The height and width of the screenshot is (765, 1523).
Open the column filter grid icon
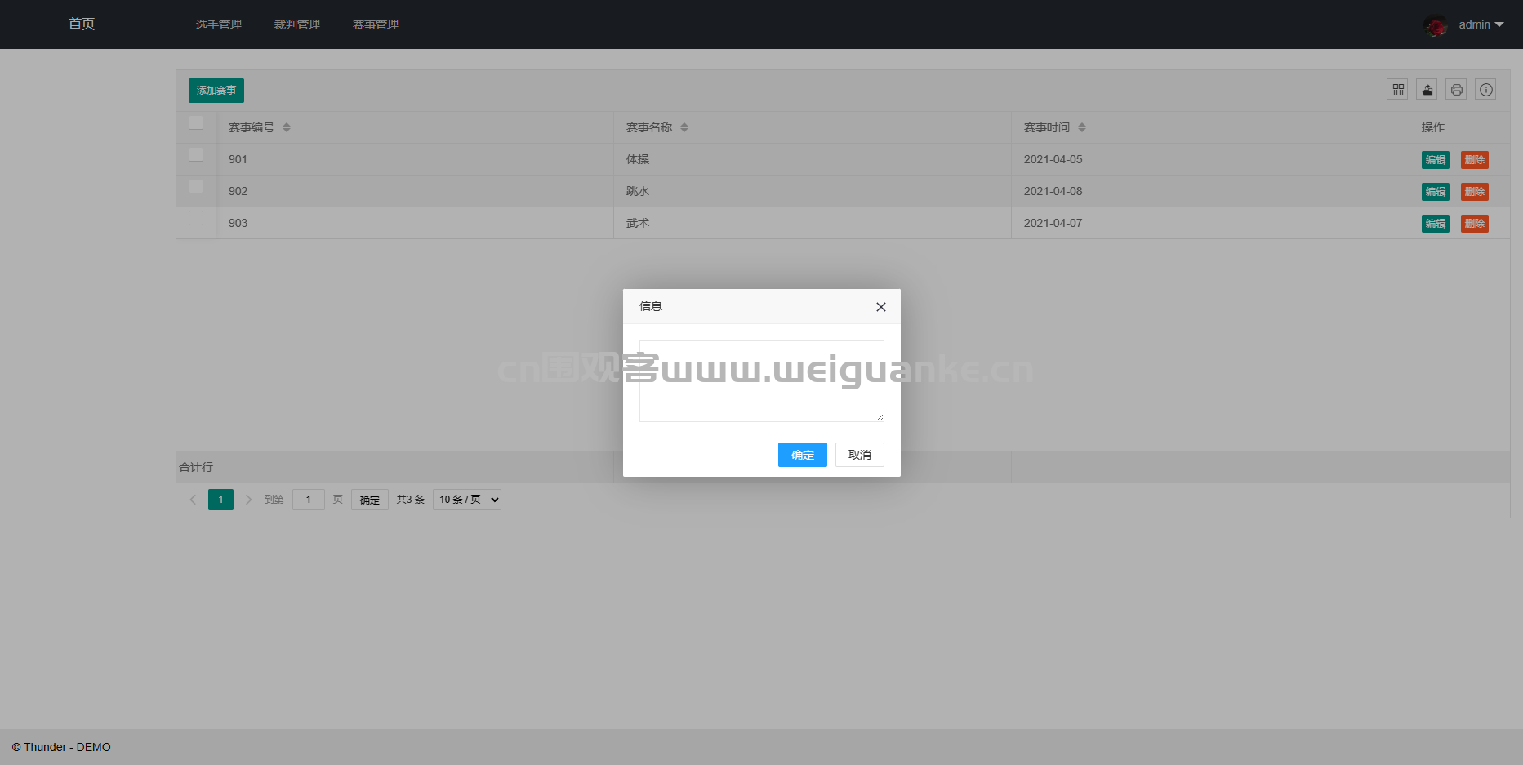[1397, 90]
